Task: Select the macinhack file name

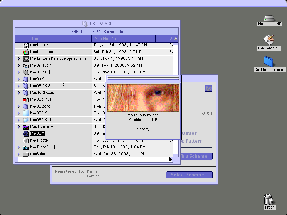Action: (x=39, y=45)
